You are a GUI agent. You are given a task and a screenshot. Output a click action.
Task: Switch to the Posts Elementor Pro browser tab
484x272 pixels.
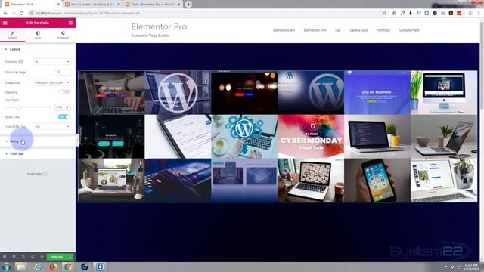coord(152,5)
